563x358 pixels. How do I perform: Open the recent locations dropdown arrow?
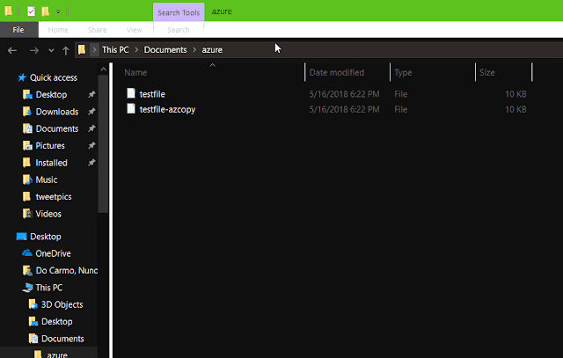pos(51,50)
